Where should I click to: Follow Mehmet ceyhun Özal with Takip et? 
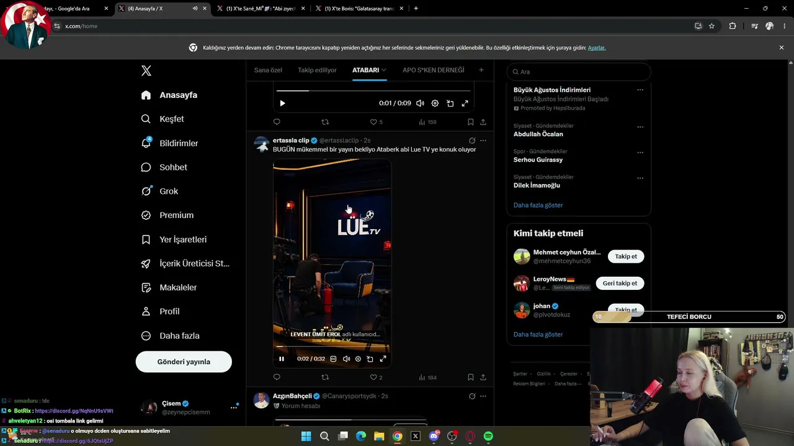[x=626, y=256]
